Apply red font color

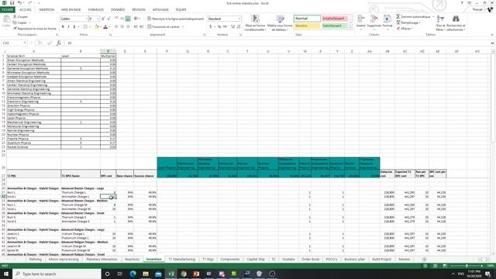(x=105, y=27)
